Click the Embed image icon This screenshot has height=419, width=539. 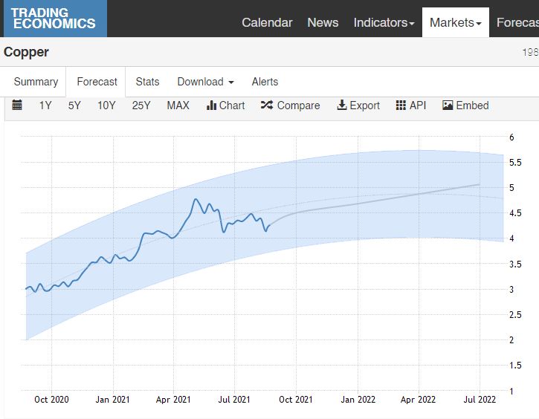[x=448, y=105]
